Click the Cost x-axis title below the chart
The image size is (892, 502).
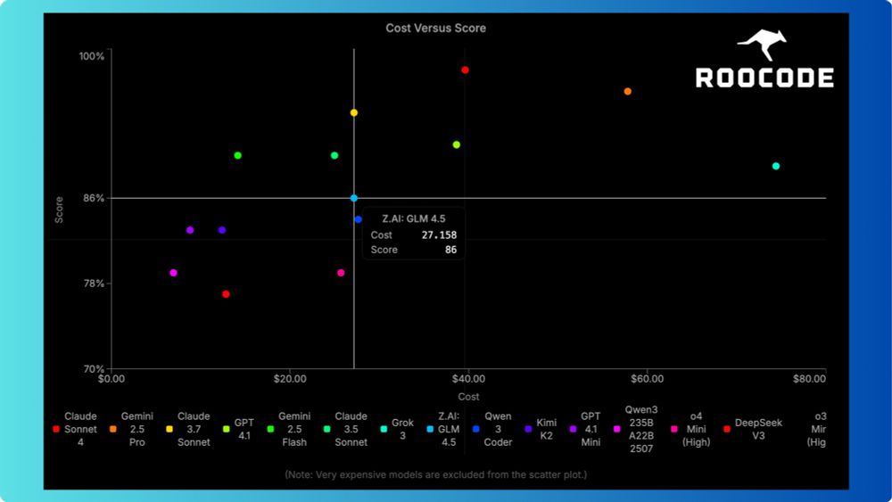468,397
